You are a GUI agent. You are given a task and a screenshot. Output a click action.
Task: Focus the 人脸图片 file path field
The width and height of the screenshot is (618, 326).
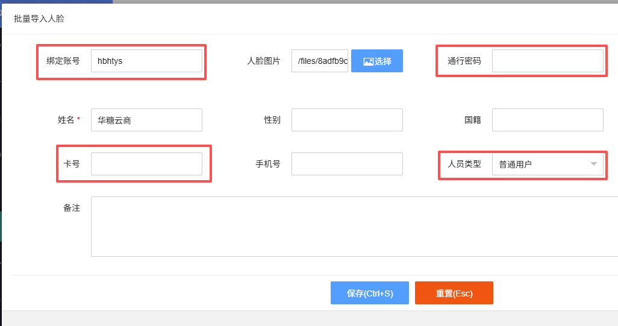320,61
